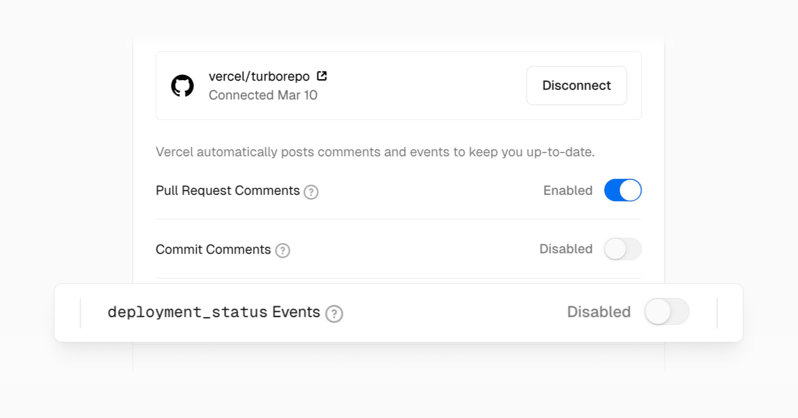Image resolution: width=798 pixels, height=418 pixels.
Task: Open the vercel/turborepo repository link
Action: 259,76
